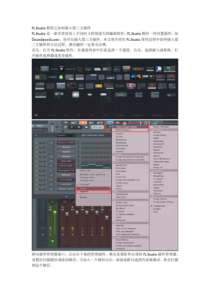Click the master pitch slider in top toolbar

point(57,127)
